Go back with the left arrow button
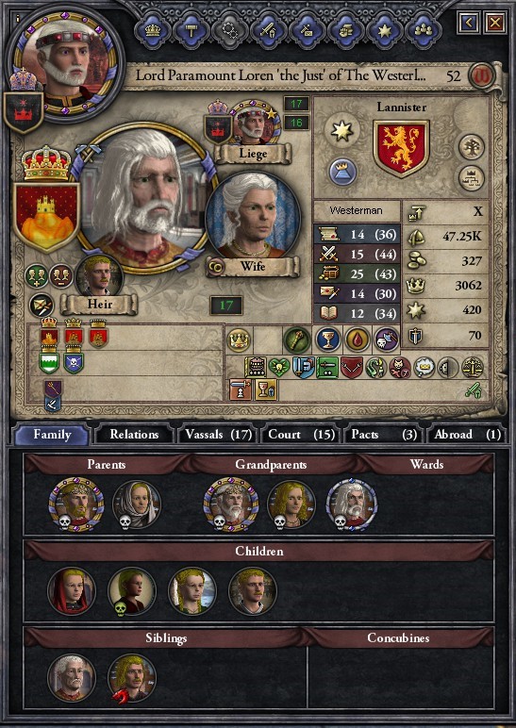Viewport: 516px width, 728px height. point(469,22)
